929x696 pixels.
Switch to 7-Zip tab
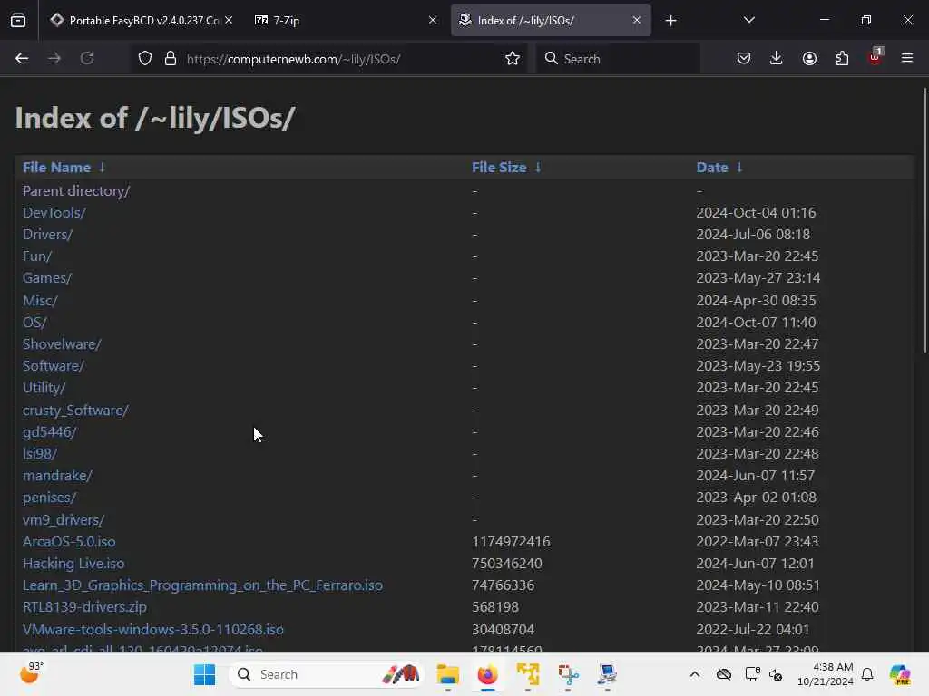tap(346, 21)
